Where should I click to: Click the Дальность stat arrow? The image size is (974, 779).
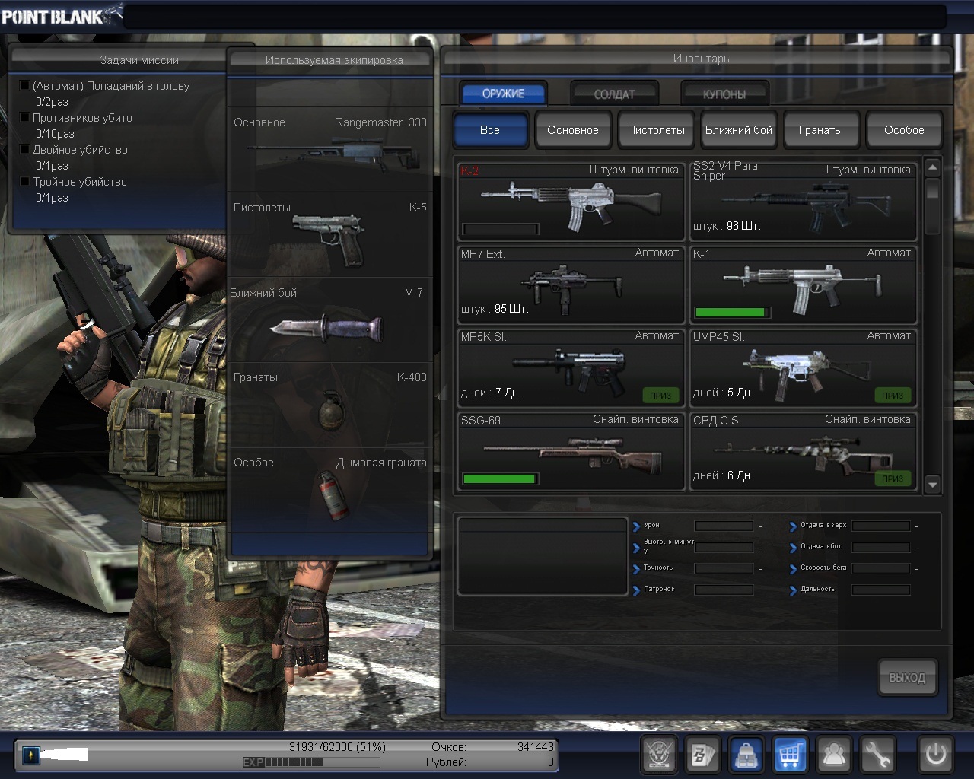[794, 590]
